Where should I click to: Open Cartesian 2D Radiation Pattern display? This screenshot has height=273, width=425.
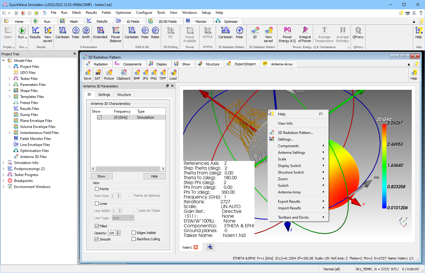click(x=225, y=33)
